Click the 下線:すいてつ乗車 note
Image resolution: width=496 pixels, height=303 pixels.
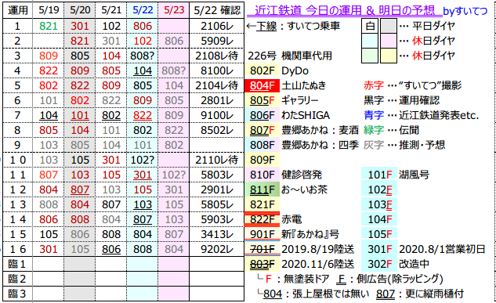coord(293,26)
